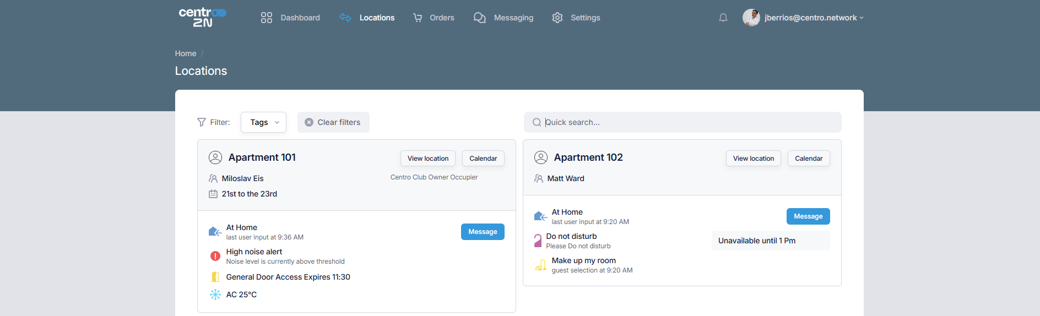Click the AC snowflake icon
The height and width of the screenshot is (316, 1040).
(x=215, y=295)
